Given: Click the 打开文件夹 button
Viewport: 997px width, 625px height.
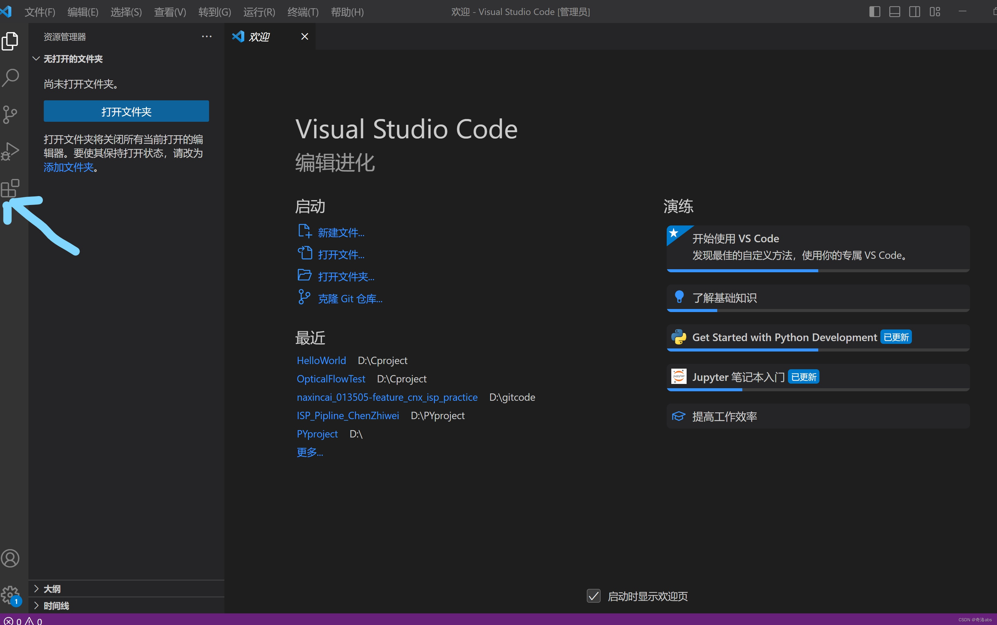Looking at the screenshot, I should tap(126, 111).
